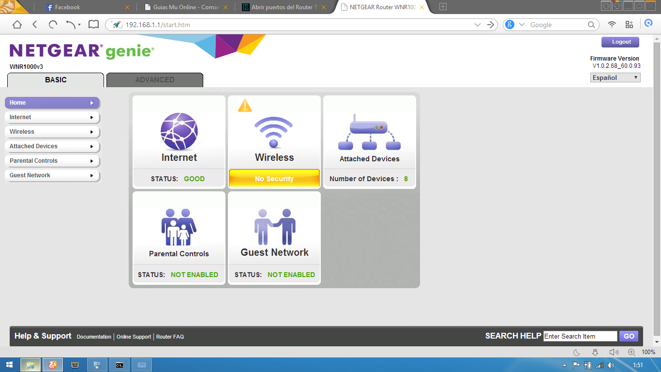
Task: Open the bookmarks book icon
Action: [x=93, y=25]
